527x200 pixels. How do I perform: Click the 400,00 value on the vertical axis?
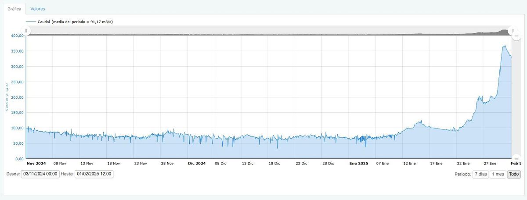[x=17, y=36]
